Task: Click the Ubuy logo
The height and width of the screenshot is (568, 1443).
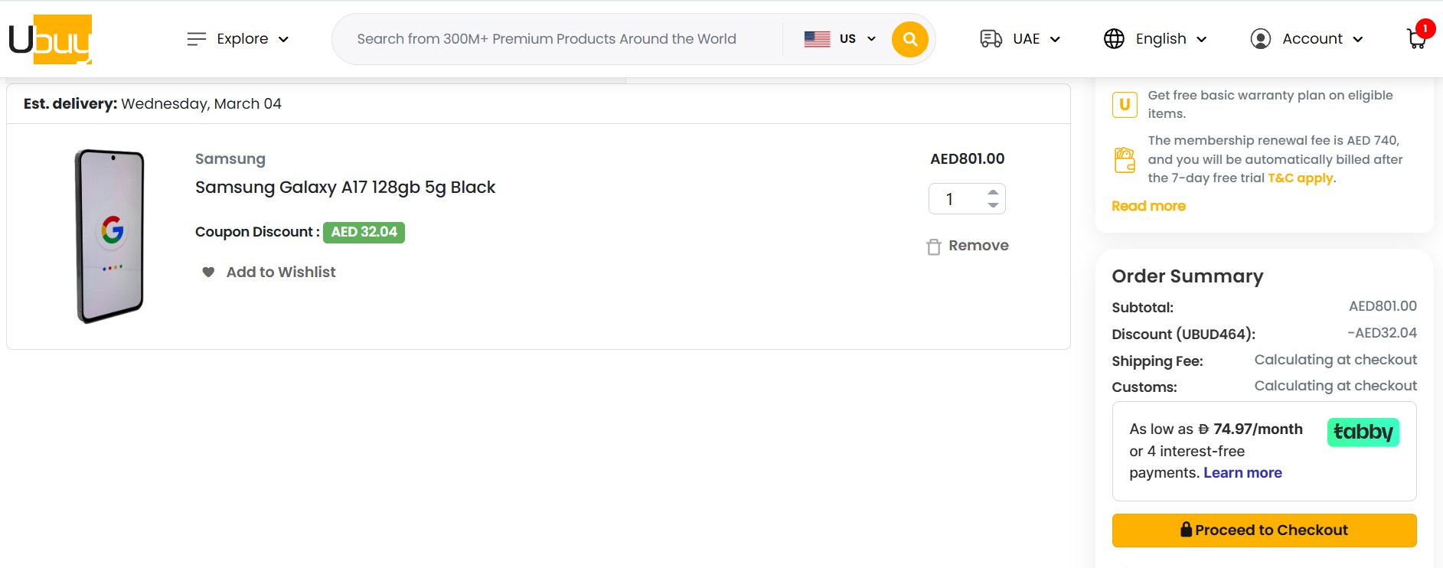Action: point(51,39)
